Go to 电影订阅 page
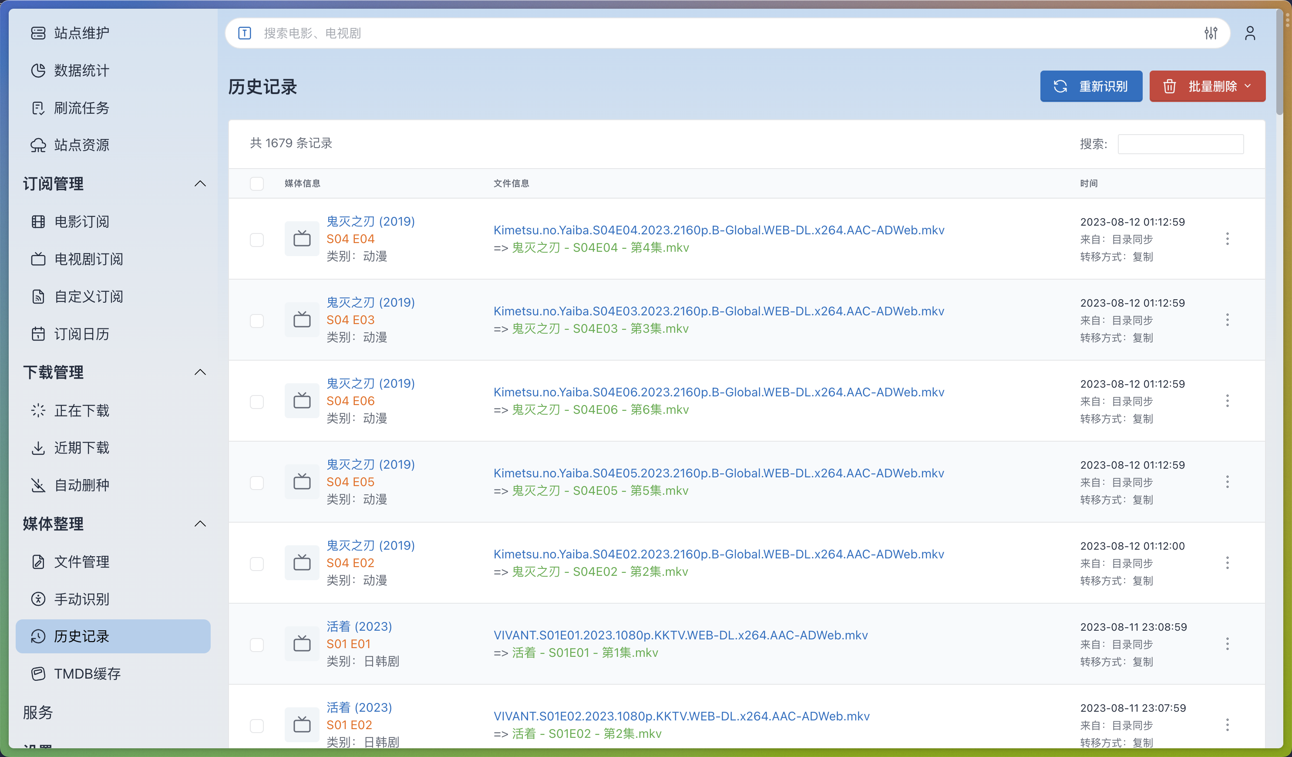This screenshot has width=1292, height=757. (113, 222)
